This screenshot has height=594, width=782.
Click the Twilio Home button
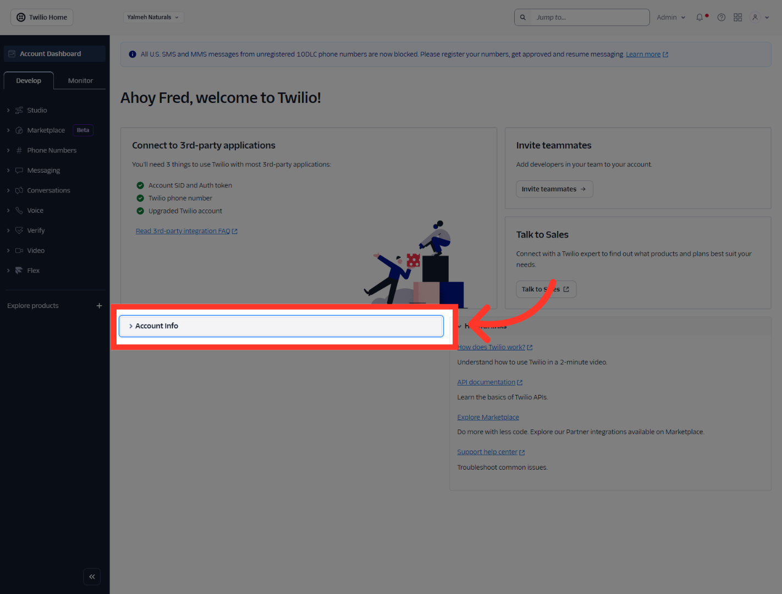[42, 18]
